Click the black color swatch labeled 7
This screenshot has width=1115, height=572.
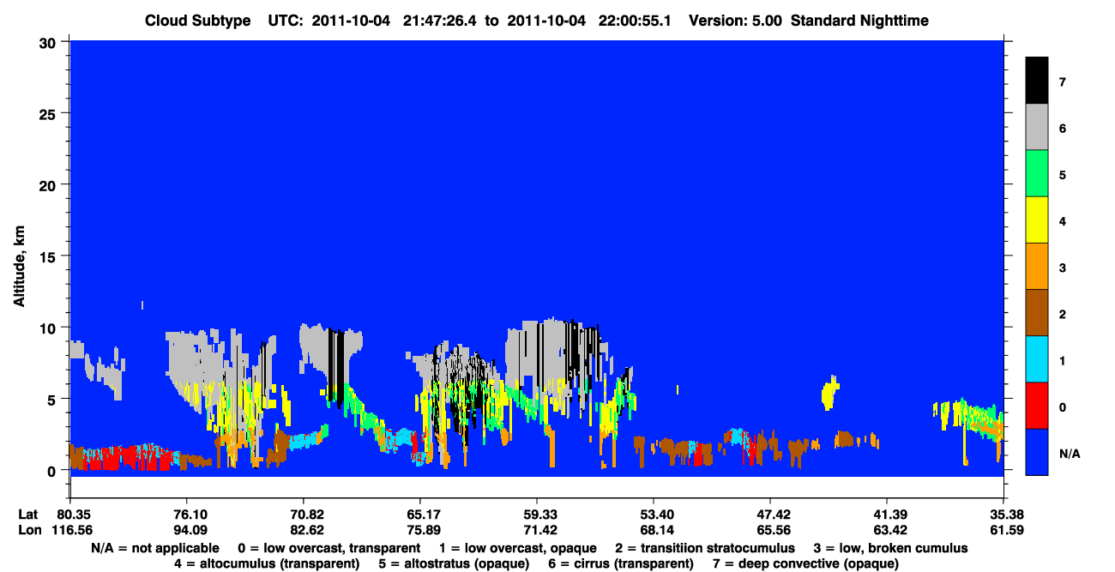tap(1037, 81)
